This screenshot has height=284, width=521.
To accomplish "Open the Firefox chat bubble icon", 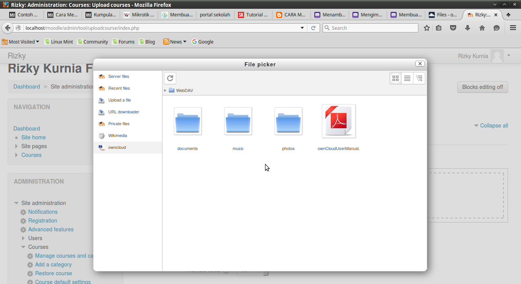I will tap(497, 28).
